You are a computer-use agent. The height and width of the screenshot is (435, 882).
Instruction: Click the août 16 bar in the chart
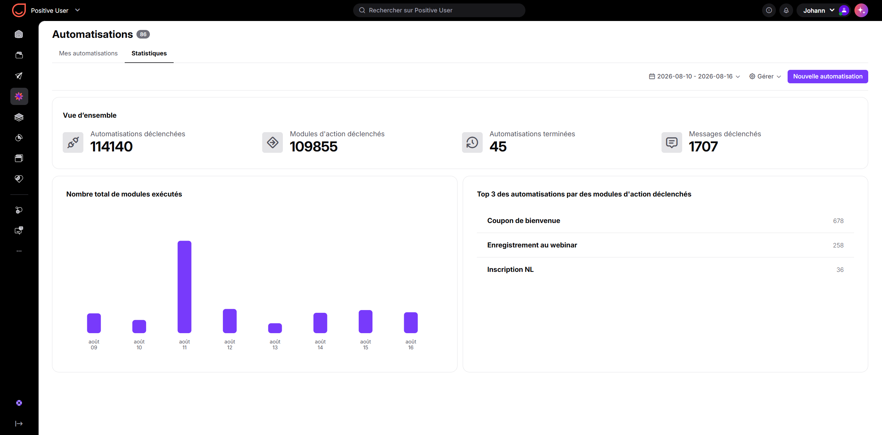(411, 322)
